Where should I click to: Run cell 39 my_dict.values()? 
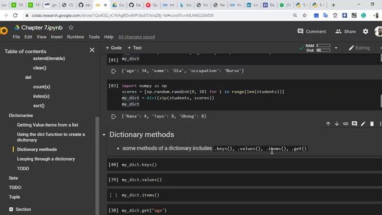(113, 180)
